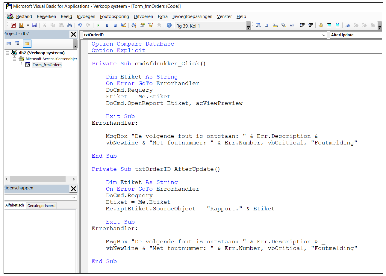Open the Help menu
The height and width of the screenshot is (276, 386).
point(241,16)
